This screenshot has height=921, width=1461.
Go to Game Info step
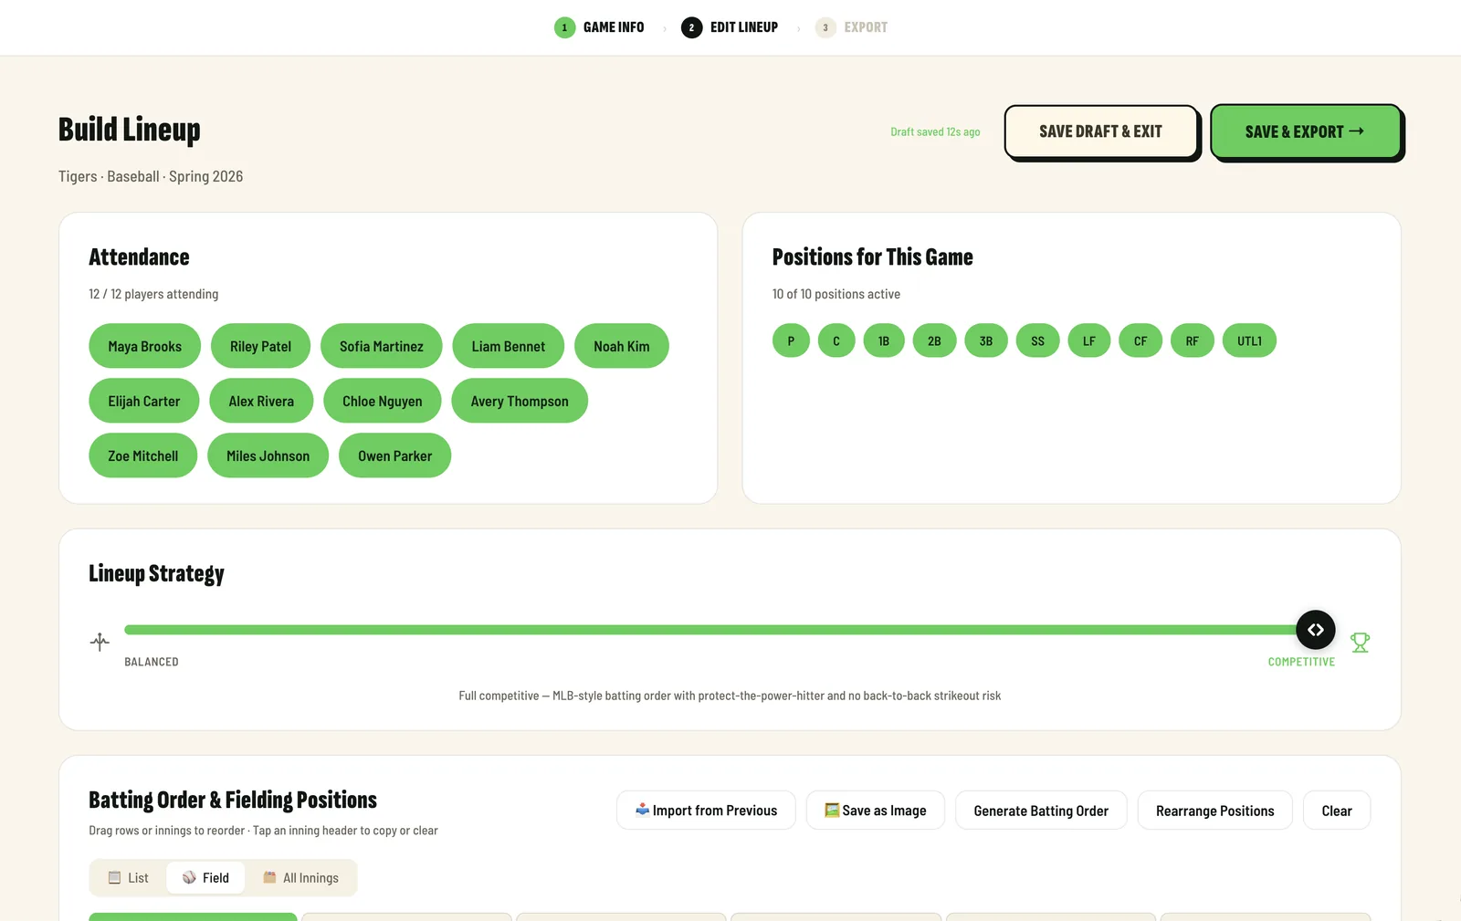(599, 27)
